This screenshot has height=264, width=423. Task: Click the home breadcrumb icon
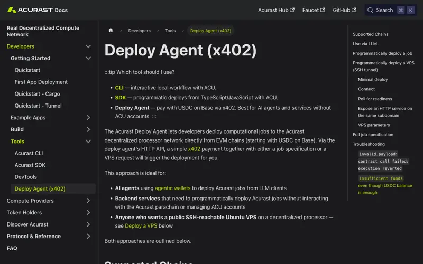(111, 30)
